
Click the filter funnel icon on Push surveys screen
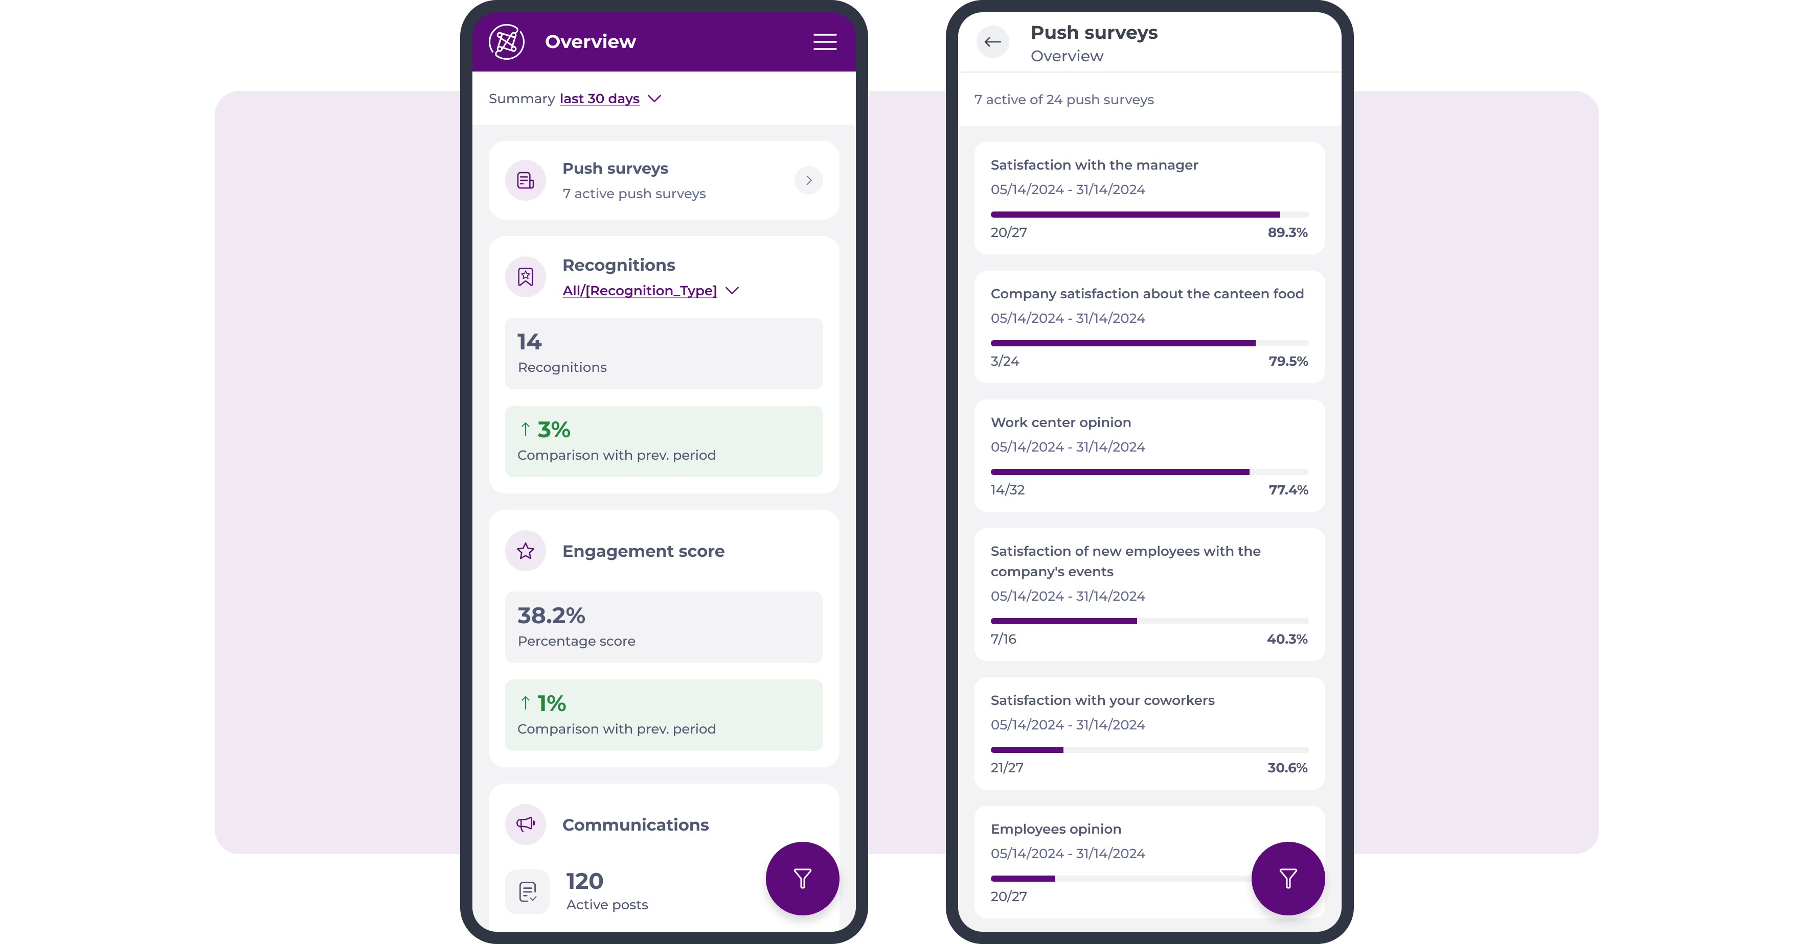coord(1288,878)
